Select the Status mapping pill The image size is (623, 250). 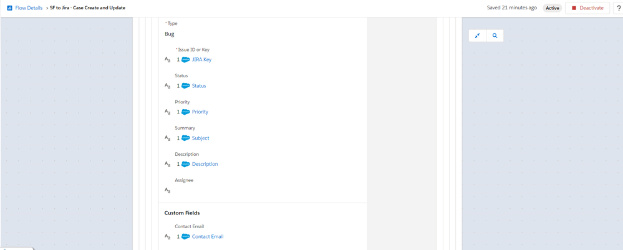coord(191,85)
